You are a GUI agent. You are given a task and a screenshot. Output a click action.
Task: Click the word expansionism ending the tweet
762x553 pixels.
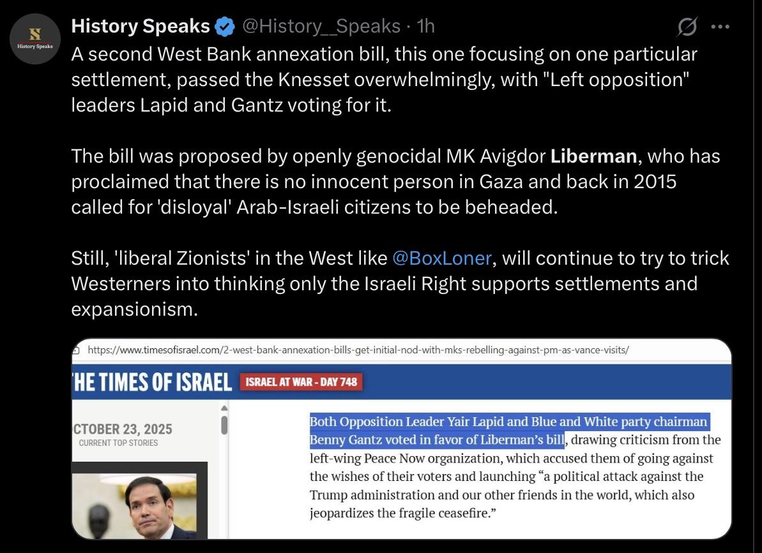tap(131, 309)
